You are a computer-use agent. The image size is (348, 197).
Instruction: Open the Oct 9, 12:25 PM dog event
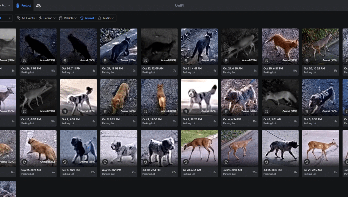(x=199, y=97)
